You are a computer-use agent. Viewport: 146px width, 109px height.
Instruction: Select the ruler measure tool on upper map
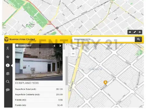135,32
